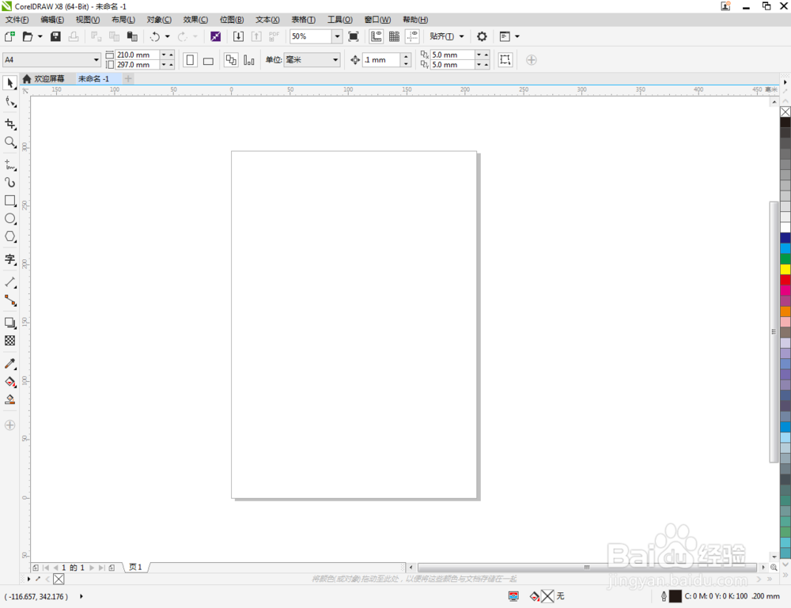Select the Polygon tool
Image resolution: width=791 pixels, height=608 pixels.
coord(9,236)
